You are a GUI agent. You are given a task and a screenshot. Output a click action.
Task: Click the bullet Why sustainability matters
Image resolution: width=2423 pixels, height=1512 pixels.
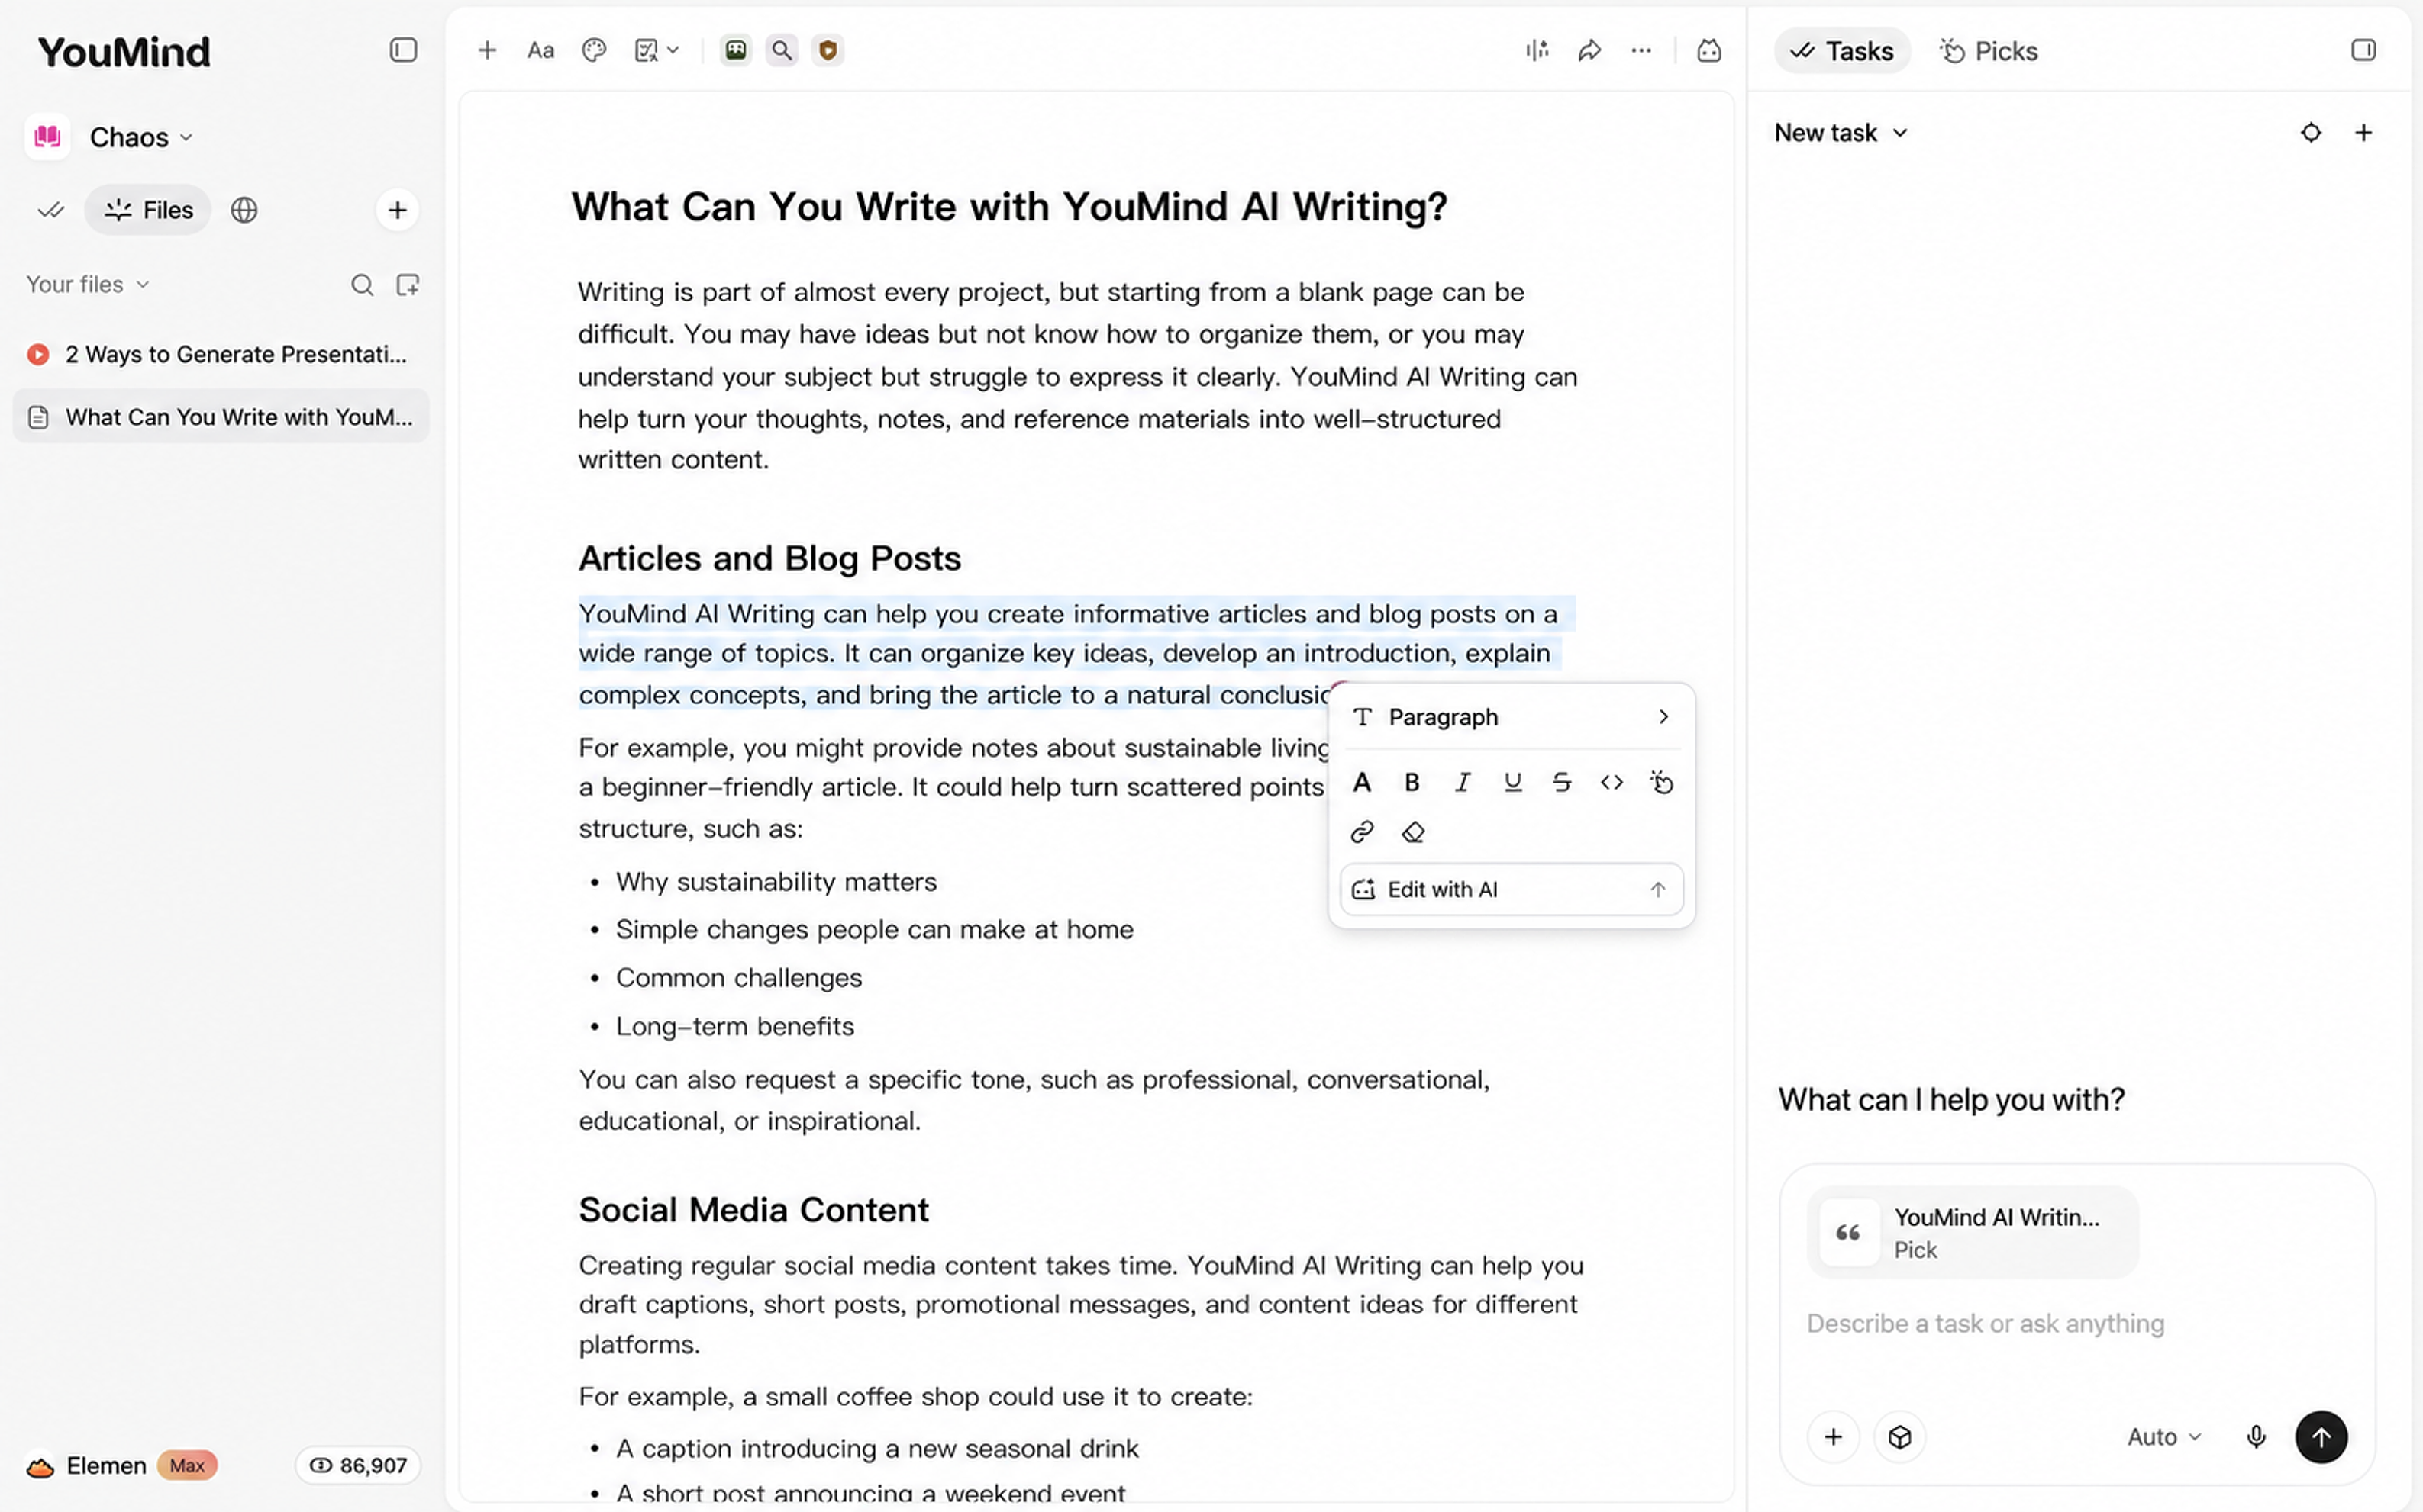776,882
